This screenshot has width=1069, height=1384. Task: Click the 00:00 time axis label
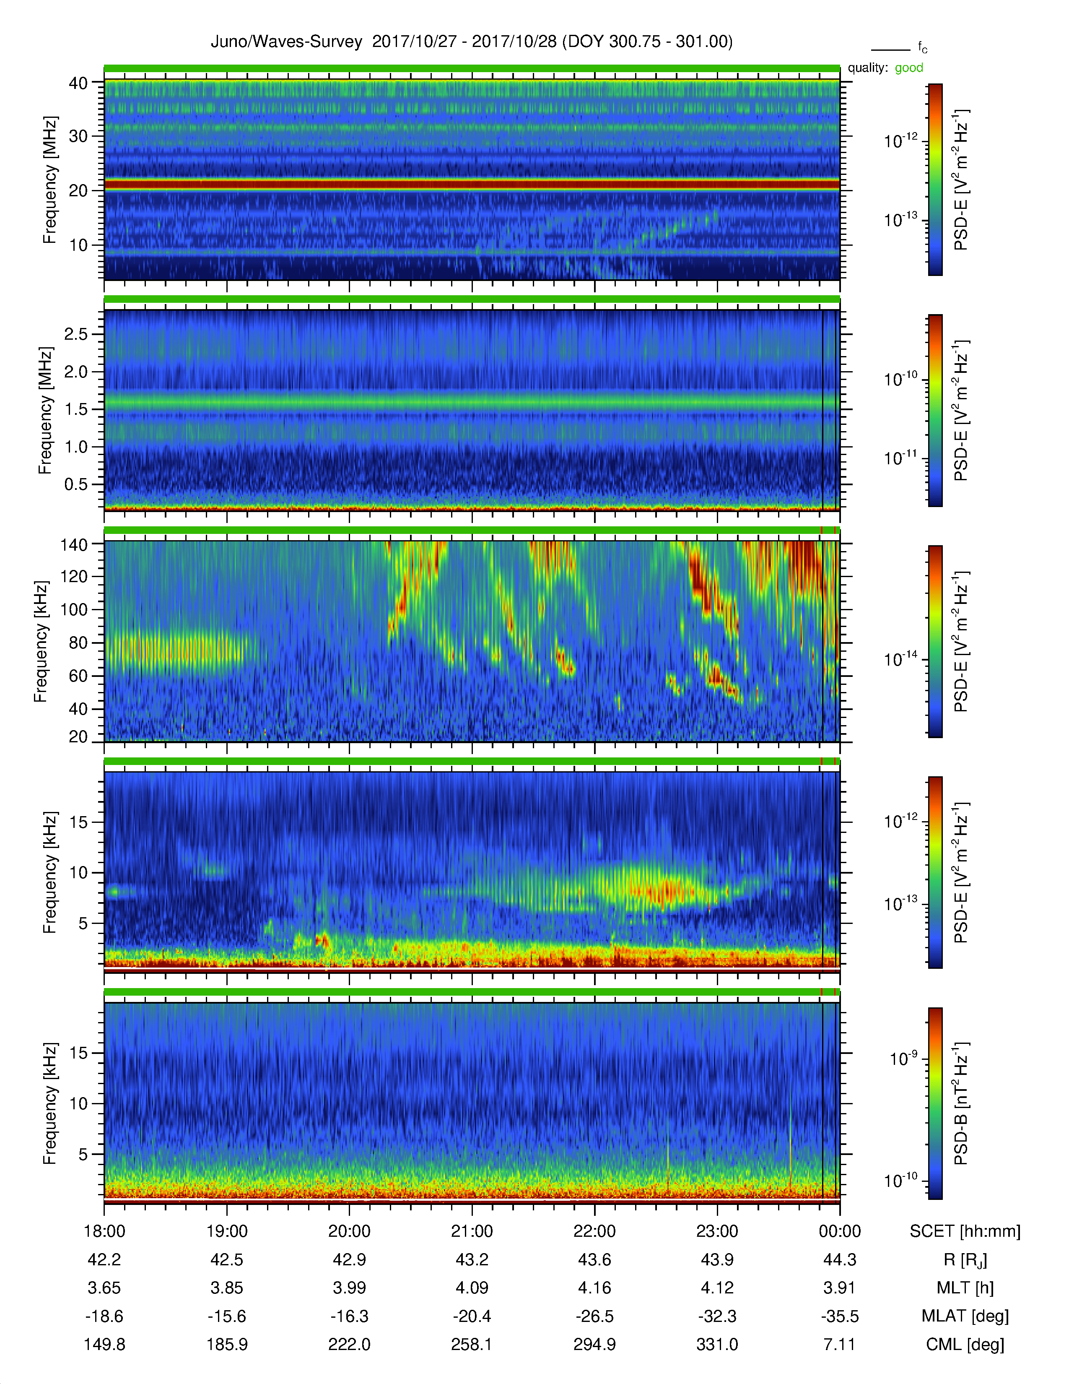[x=839, y=1231]
